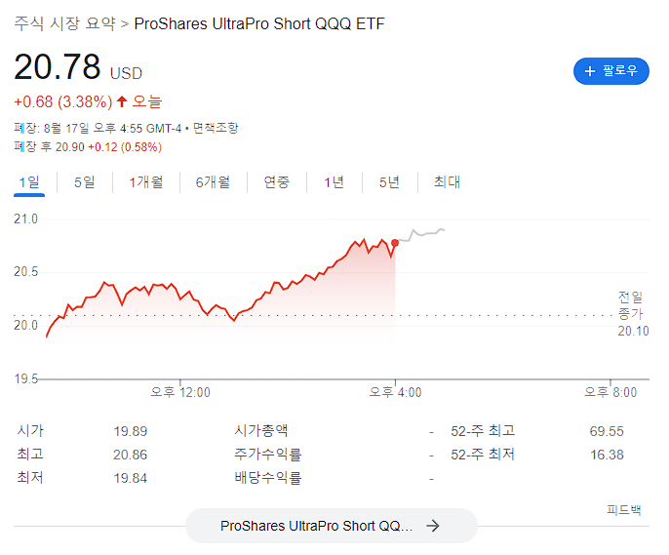
Task: Click the 피드백 feedback link
Action: (x=624, y=510)
